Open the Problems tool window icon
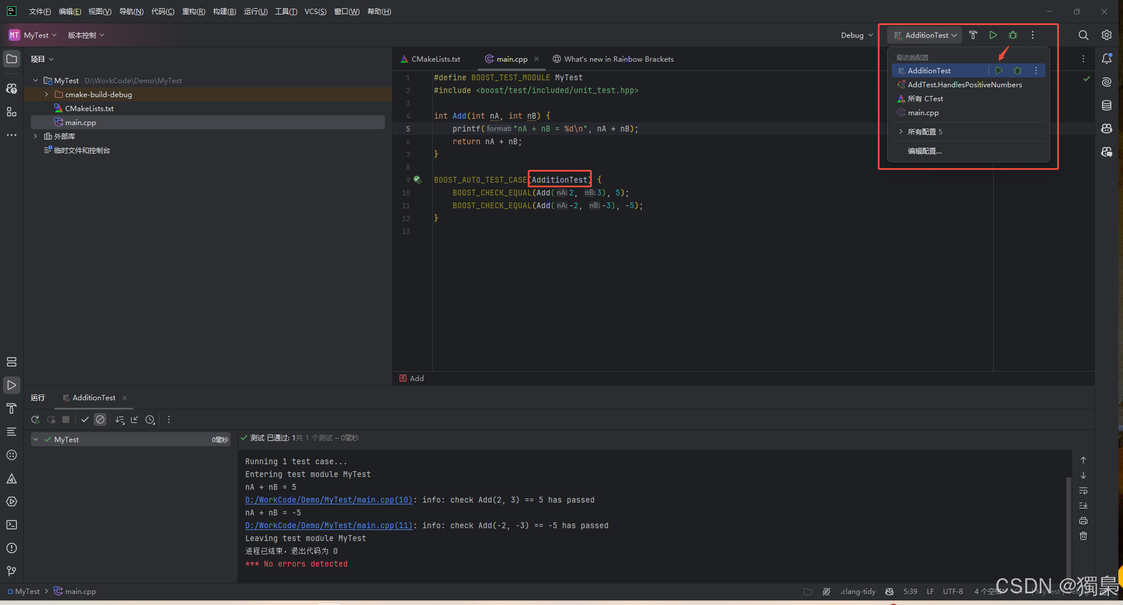The image size is (1123, 605). click(12, 548)
